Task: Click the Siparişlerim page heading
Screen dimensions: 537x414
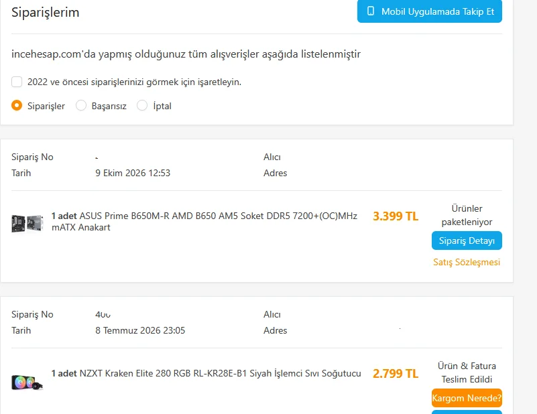Action: 45,12
